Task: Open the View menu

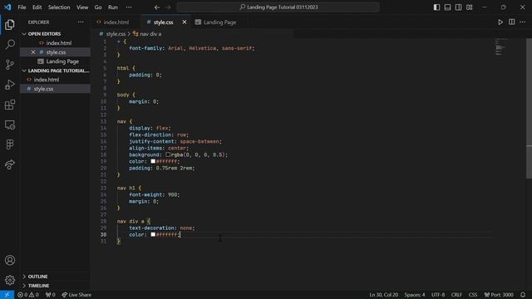Action: [x=82, y=7]
